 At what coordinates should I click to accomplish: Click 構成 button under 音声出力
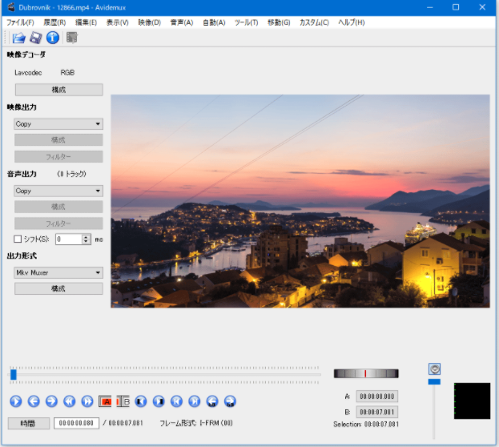click(x=58, y=207)
